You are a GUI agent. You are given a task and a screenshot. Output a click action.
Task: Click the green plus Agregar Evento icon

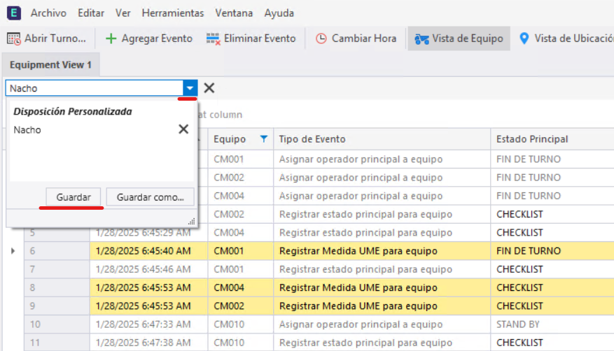pyautogui.click(x=111, y=38)
